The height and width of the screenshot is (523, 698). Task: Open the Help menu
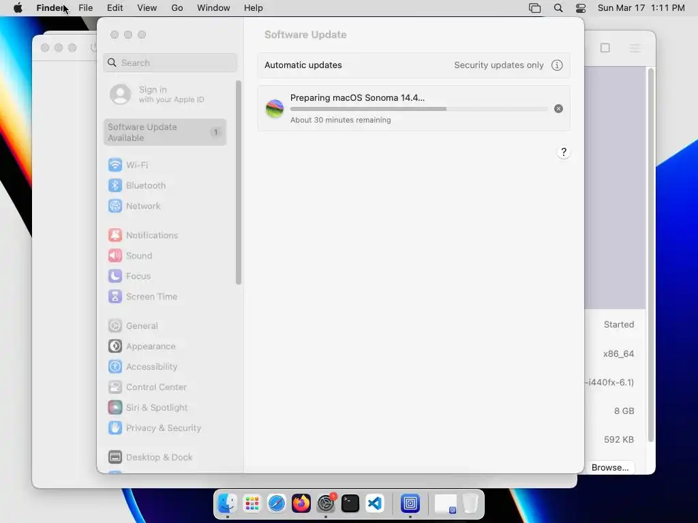click(x=254, y=8)
